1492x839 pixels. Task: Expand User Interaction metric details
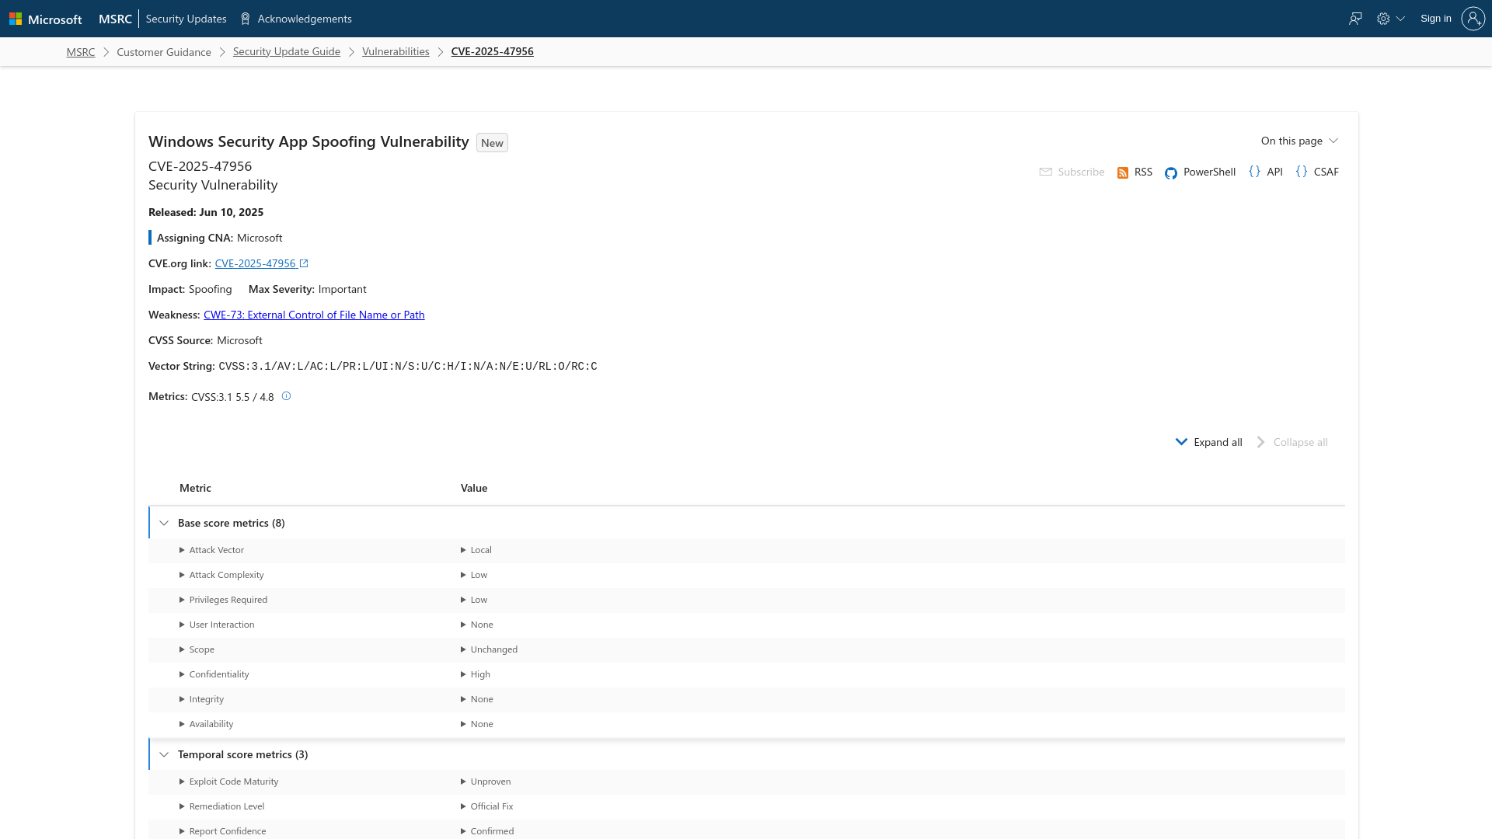tap(217, 625)
